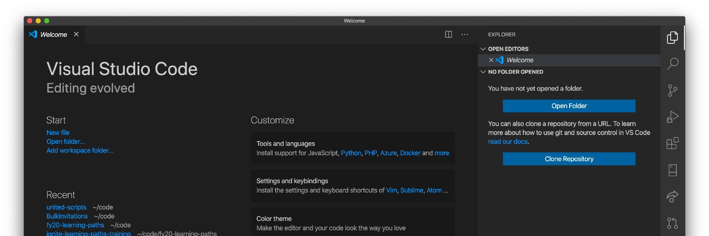
Task: Install Python support link
Action: click(351, 153)
